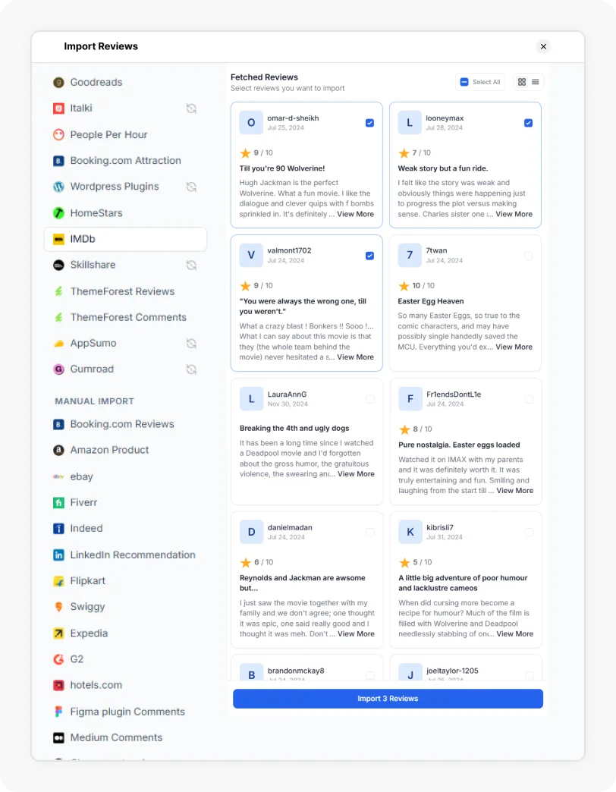Select the 7twan review checkbox

click(x=529, y=256)
